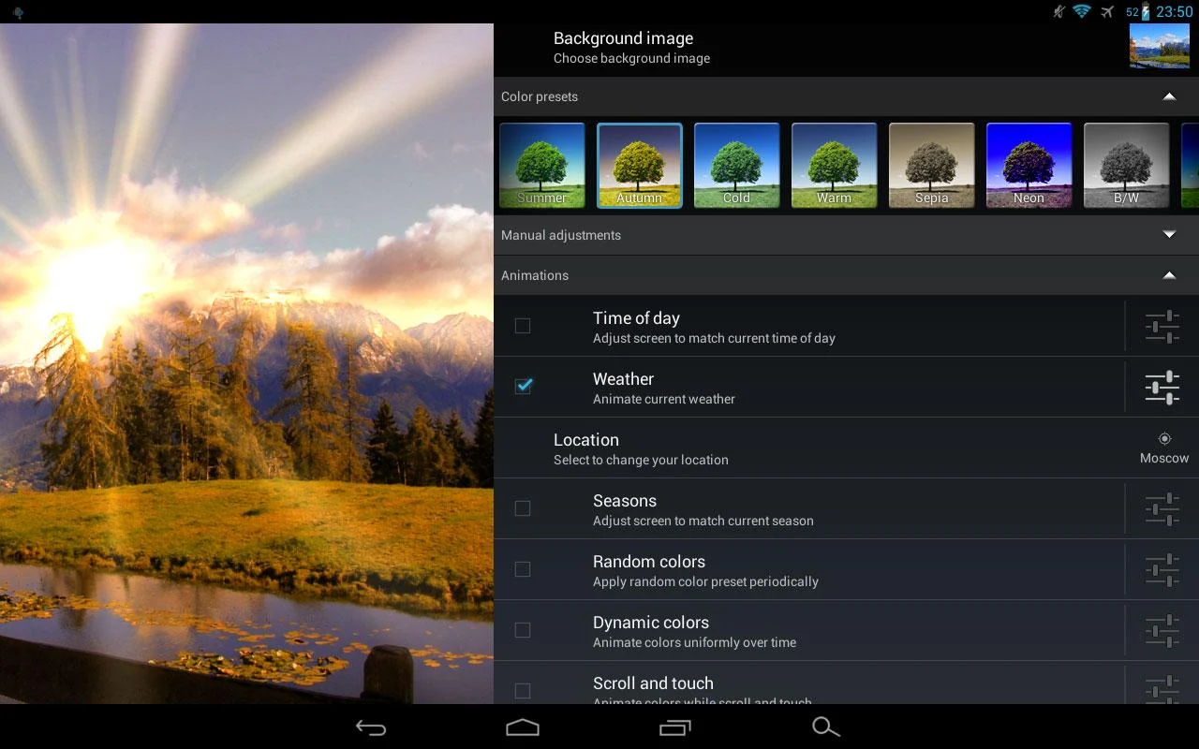Collapse the Animations section
The image size is (1199, 749).
coord(1168,275)
